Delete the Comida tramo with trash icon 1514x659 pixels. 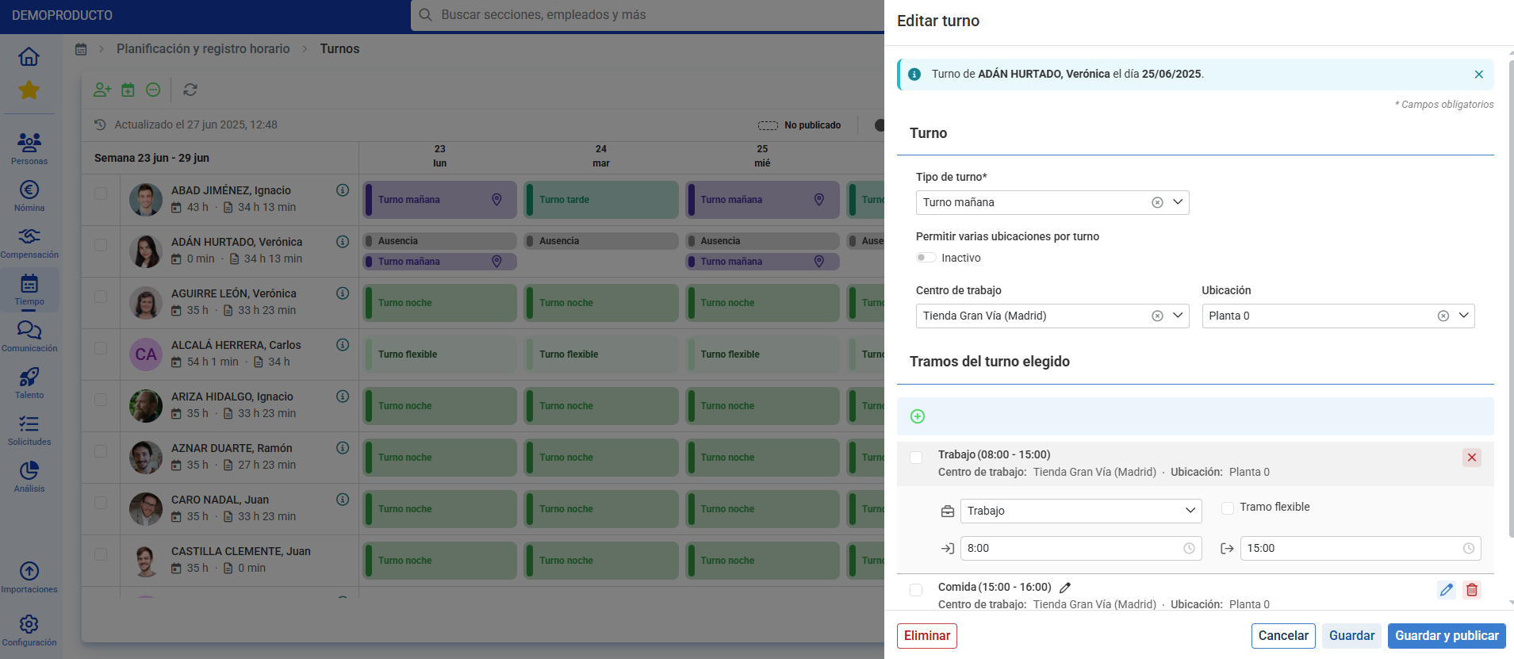(x=1472, y=590)
